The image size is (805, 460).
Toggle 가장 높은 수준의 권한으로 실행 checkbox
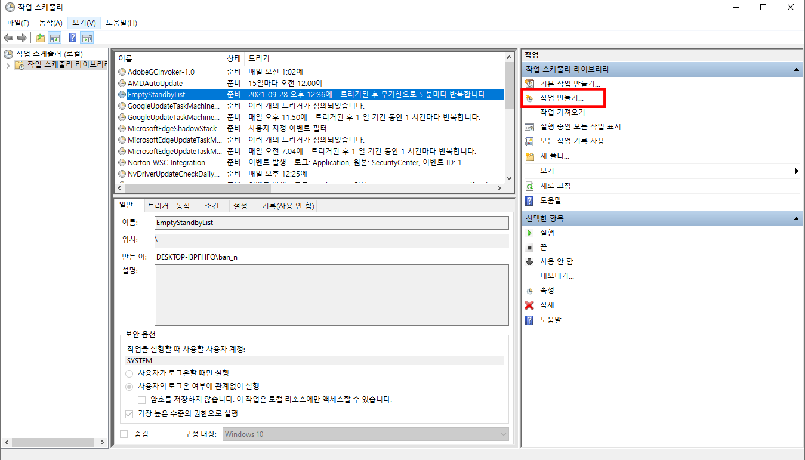click(x=129, y=413)
